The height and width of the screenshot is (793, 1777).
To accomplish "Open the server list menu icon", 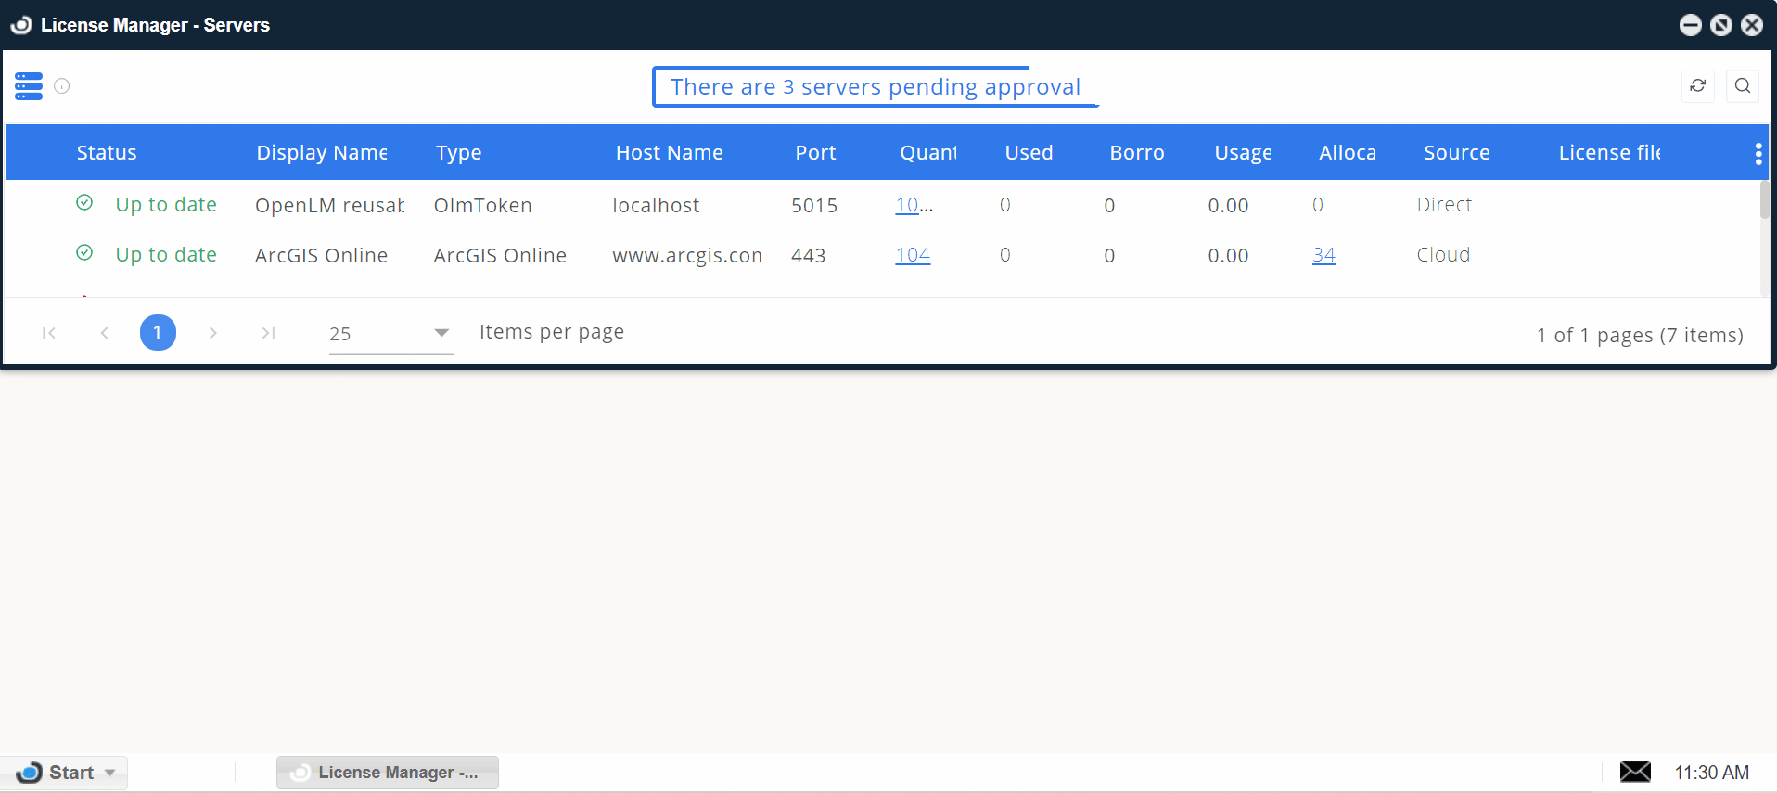I will pos(29,86).
